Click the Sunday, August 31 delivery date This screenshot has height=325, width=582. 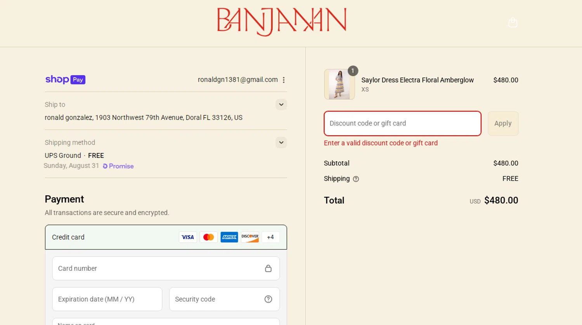[x=71, y=166]
